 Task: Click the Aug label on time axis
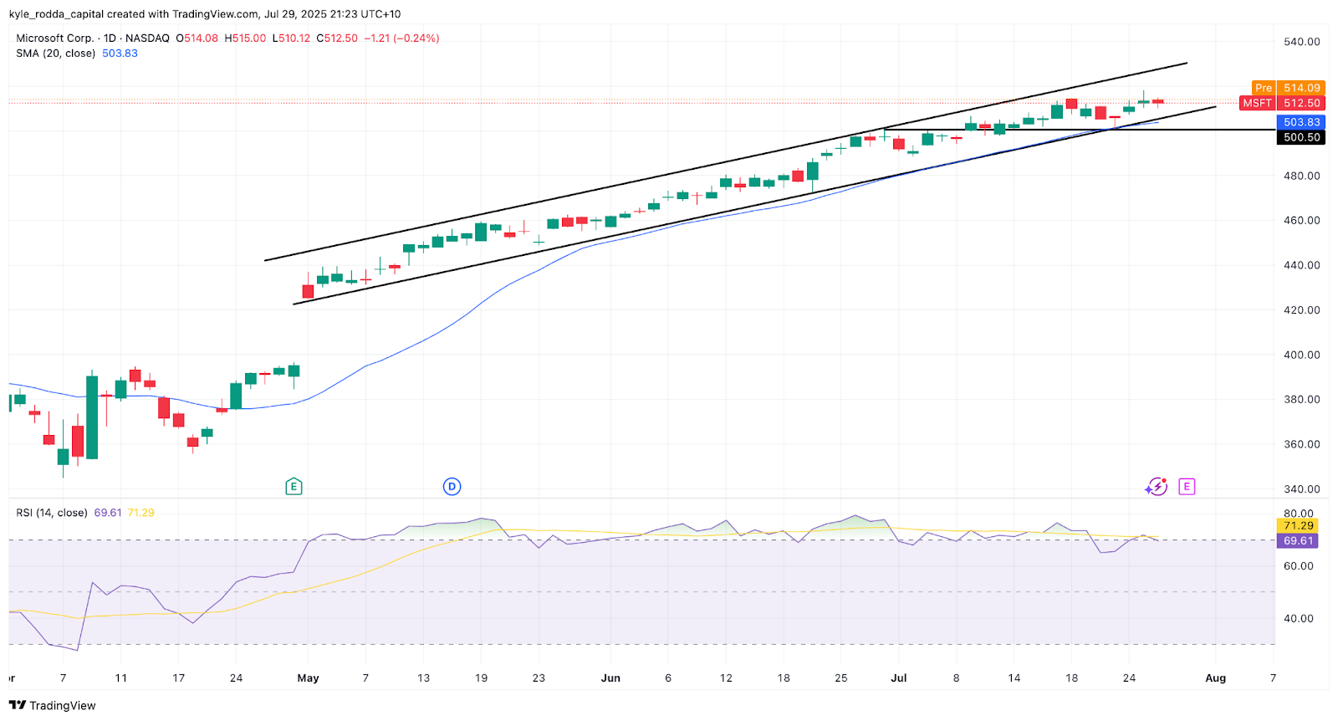pos(1215,678)
